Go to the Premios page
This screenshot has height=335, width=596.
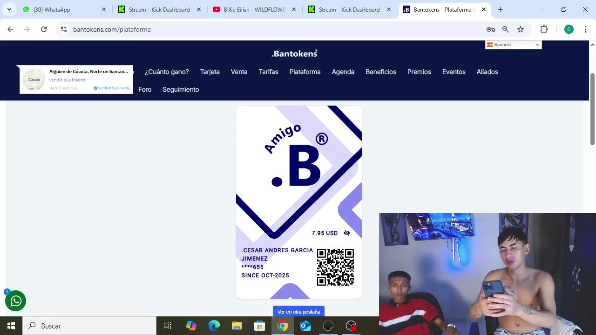coord(419,72)
